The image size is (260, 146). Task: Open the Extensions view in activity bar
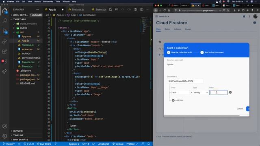click(x=4, y=51)
